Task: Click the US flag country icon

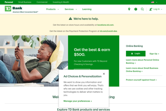Action: click(x=152, y=2)
